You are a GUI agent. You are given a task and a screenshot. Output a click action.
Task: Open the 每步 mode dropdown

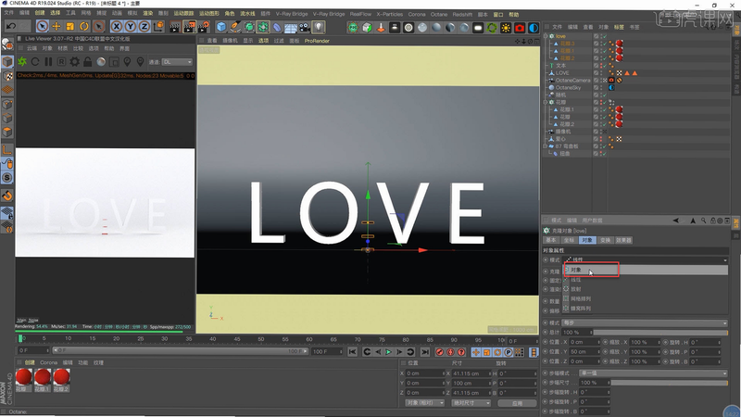[645, 322]
